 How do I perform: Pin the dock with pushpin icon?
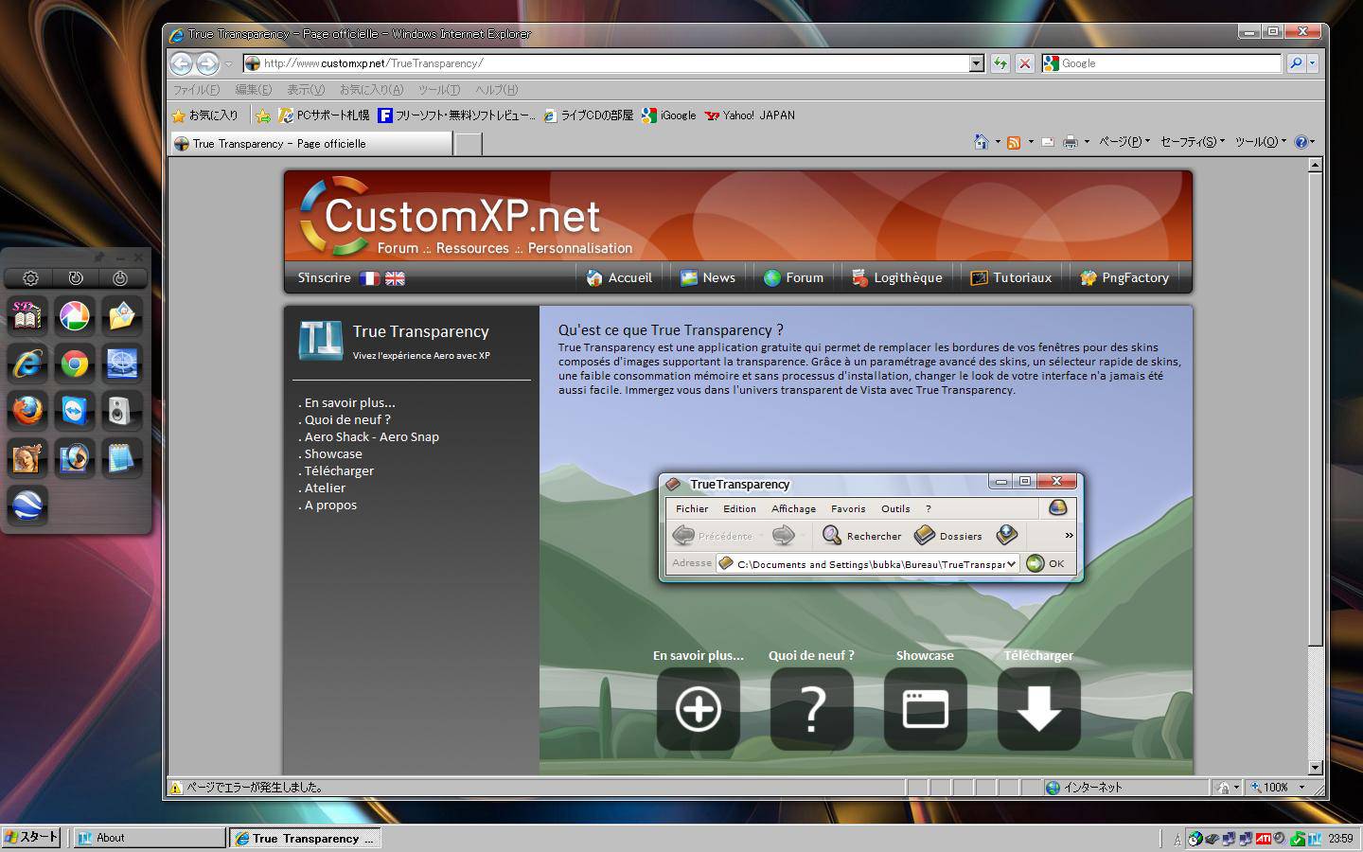pos(99,257)
